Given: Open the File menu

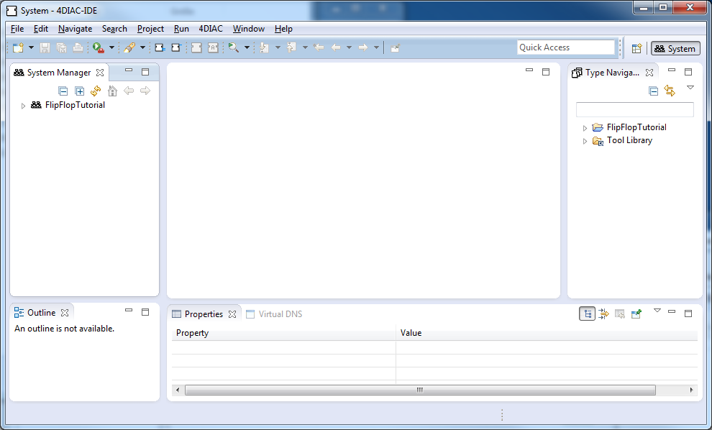Looking at the screenshot, I should click(x=17, y=29).
